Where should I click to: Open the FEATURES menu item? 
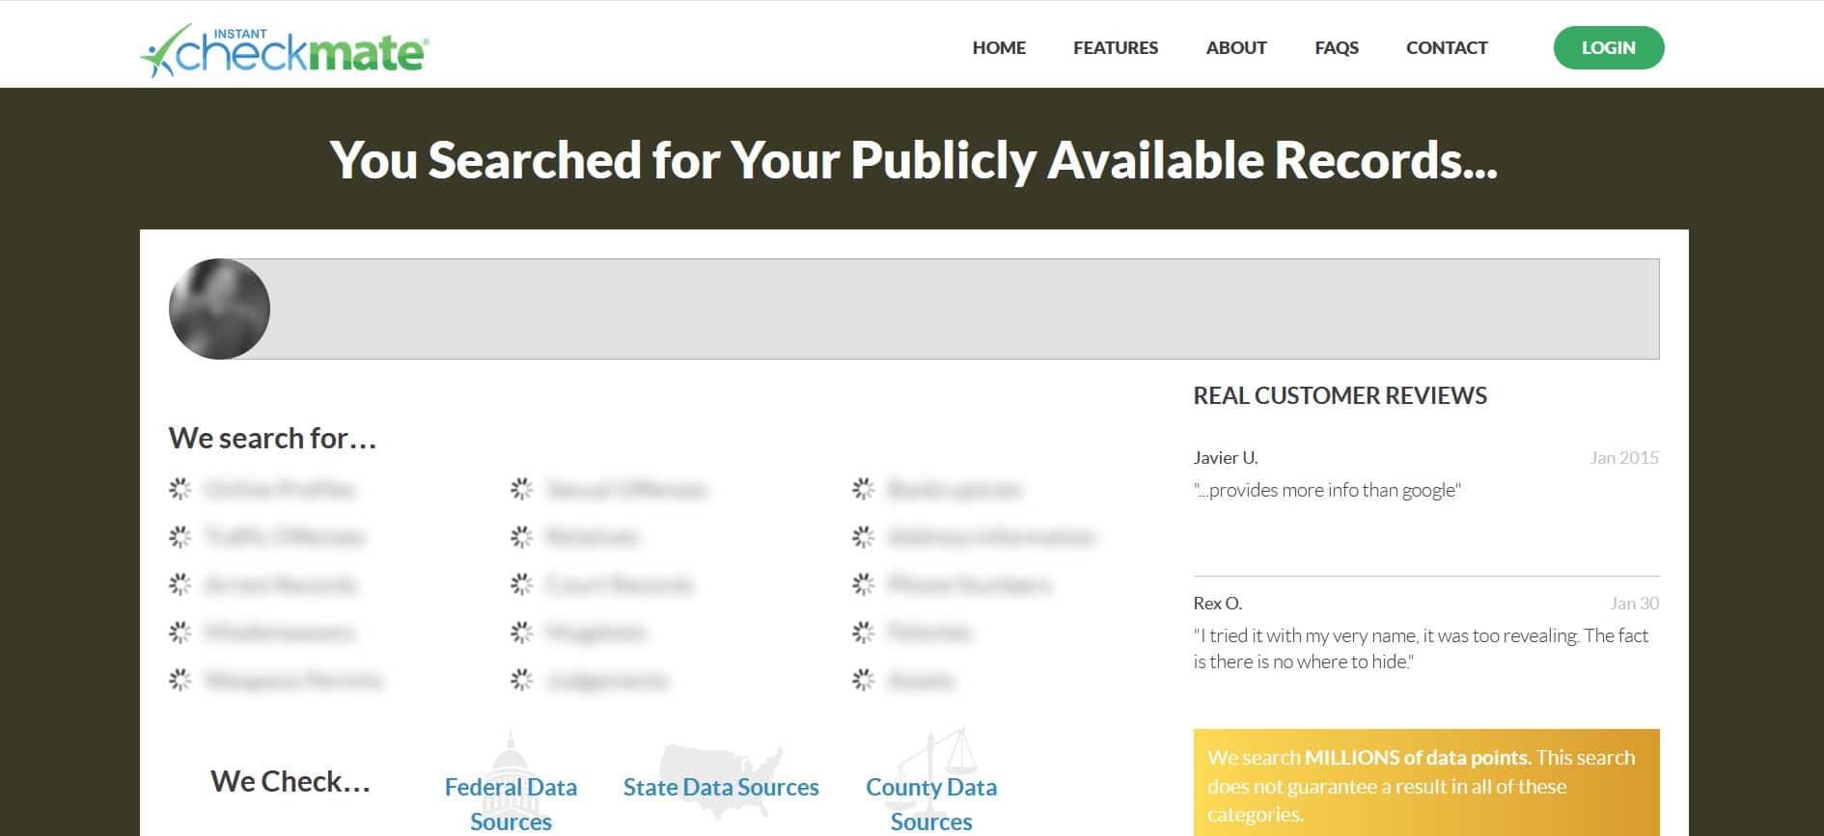1116,48
